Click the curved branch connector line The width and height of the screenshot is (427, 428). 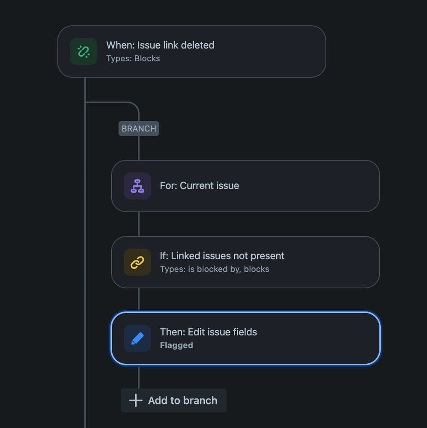click(x=128, y=103)
